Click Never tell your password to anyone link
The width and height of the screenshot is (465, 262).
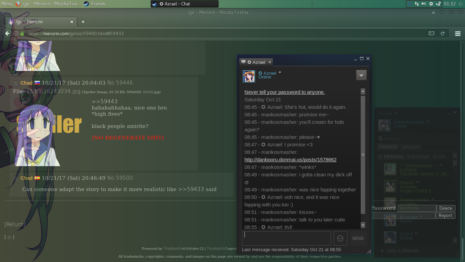[x=284, y=92]
